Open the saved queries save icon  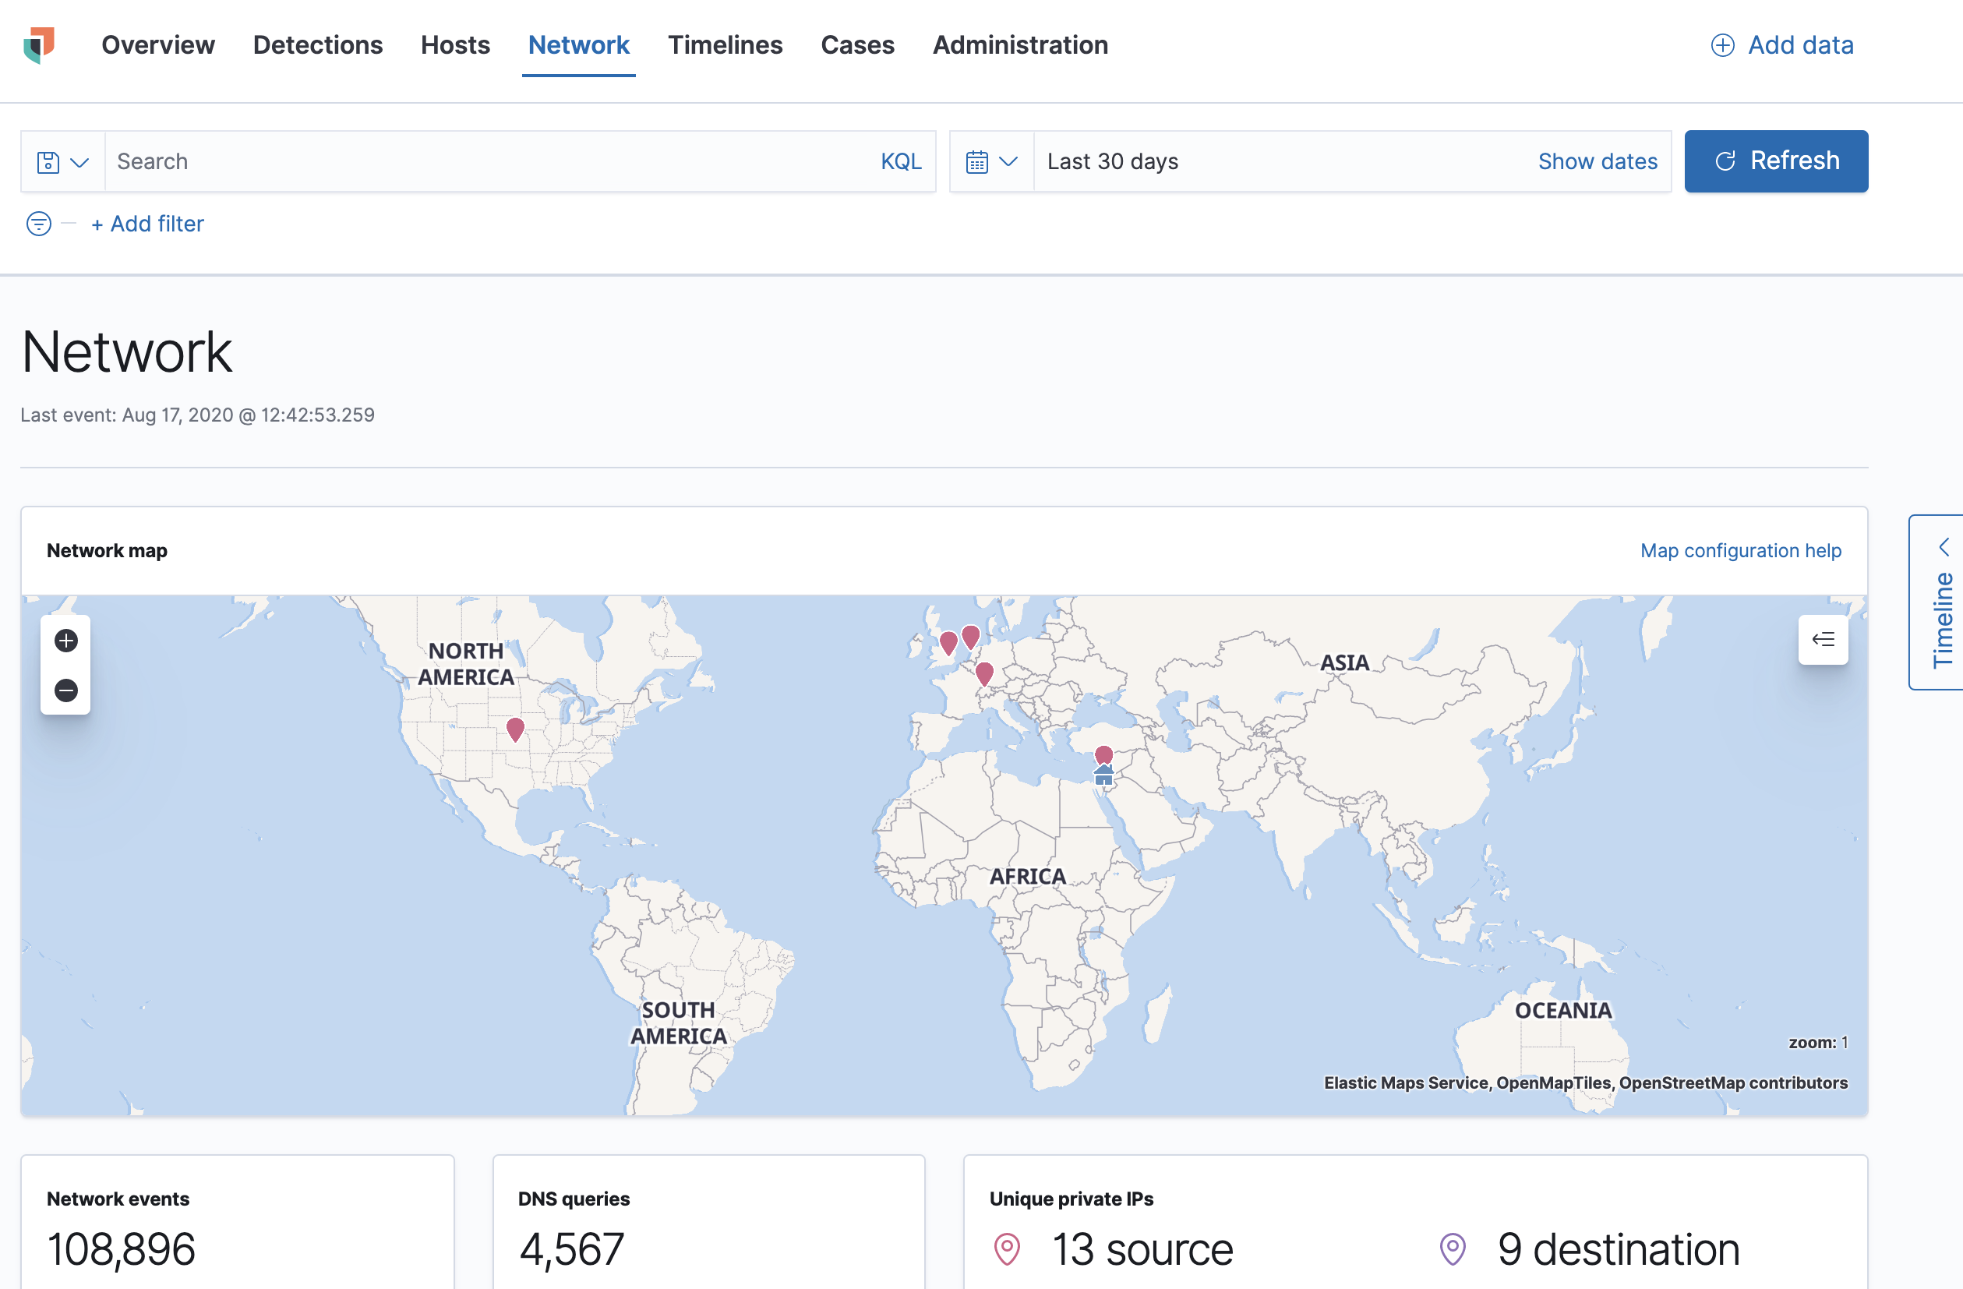coord(47,161)
